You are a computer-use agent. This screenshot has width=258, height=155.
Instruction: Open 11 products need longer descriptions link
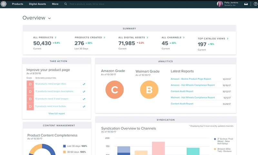[54, 91]
